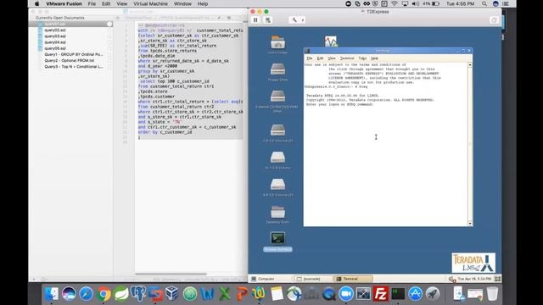Viewport: 543px width, 305px height.
Task: Open FileZilla from the Dock
Action: [381, 294]
